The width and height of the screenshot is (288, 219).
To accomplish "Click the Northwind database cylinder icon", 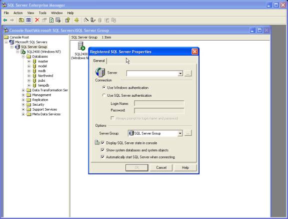I will click(34, 76).
